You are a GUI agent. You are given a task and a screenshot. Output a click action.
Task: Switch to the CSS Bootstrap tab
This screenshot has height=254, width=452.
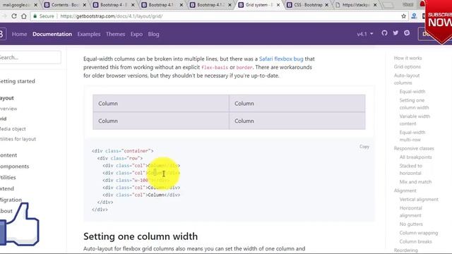[308, 5]
